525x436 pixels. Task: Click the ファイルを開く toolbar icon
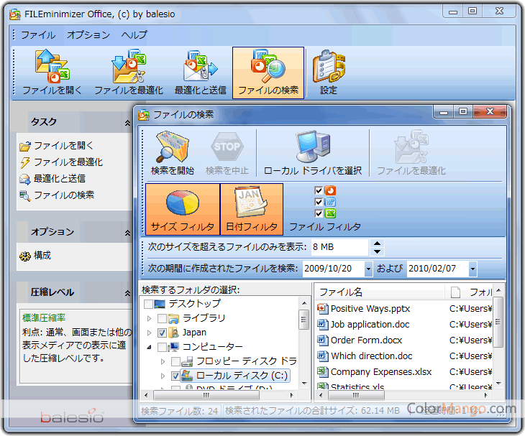pyautogui.click(x=52, y=66)
